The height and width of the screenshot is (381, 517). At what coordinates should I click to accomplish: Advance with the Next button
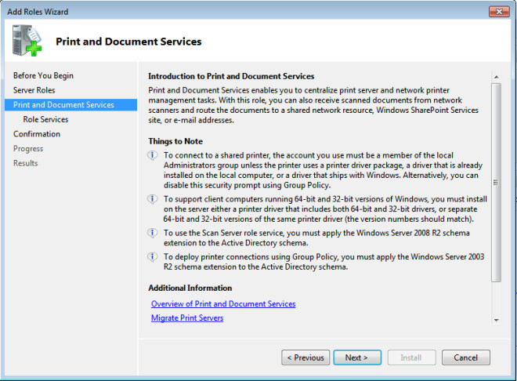(357, 357)
